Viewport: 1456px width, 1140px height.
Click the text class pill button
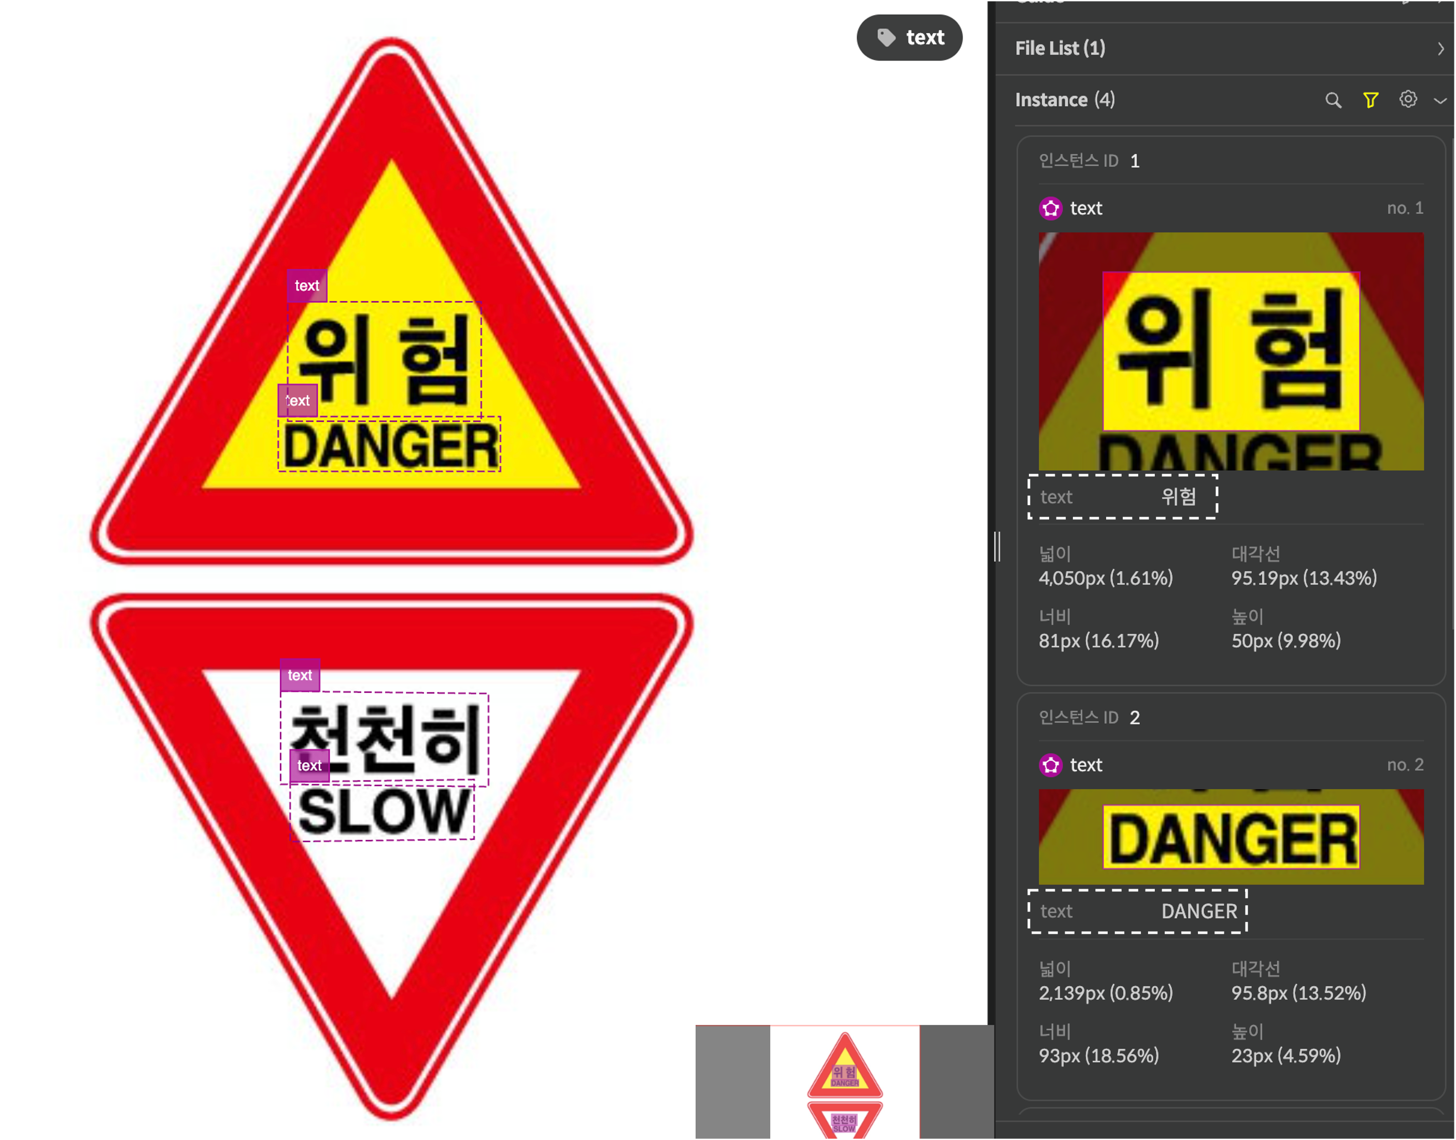pyautogui.click(x=909, y=37)
